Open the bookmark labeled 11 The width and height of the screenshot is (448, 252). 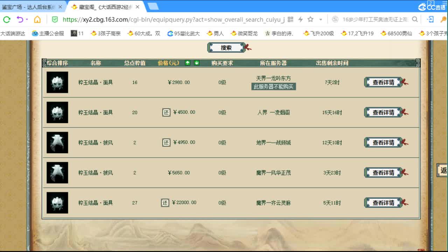click(x=77, y=34)
